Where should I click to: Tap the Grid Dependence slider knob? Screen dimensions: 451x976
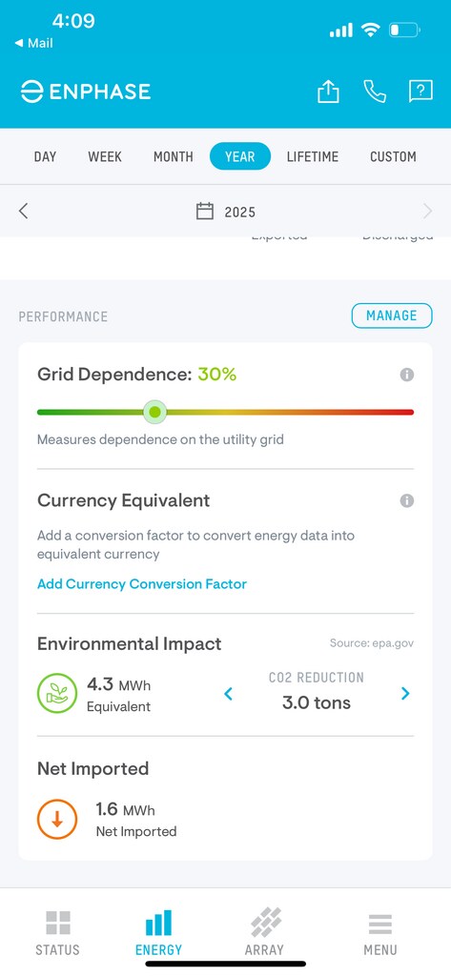tap(154, 412)
